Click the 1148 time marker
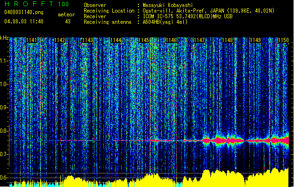The width and height of the screenshot is (294, 187). (x=228, y=40)
